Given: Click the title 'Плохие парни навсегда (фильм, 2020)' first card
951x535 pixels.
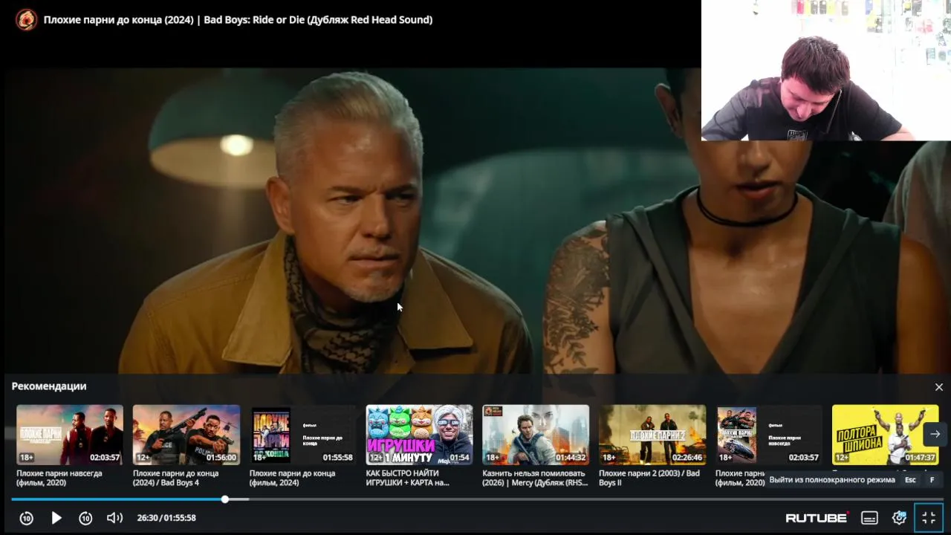Looking at the screenshot, I should 59,478.
